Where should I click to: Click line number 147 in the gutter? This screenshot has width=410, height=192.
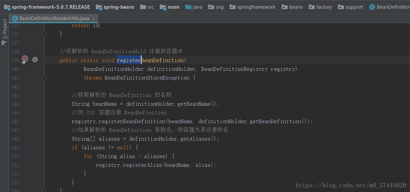pos(15,130)
